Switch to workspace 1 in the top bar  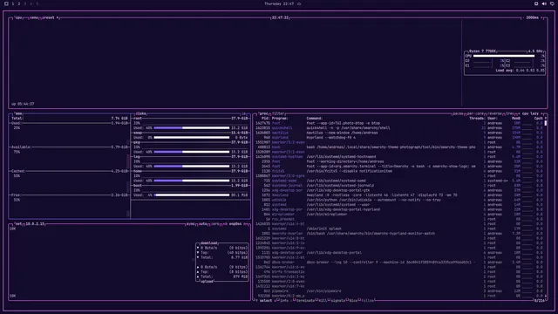13,3
